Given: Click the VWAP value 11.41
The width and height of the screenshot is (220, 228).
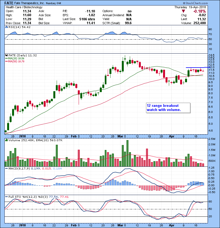Looking at the screenshot, I should [91, 23].
